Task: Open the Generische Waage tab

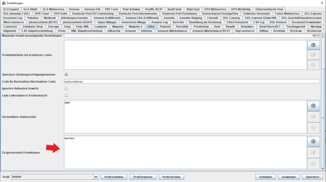Action: (134, 22)
